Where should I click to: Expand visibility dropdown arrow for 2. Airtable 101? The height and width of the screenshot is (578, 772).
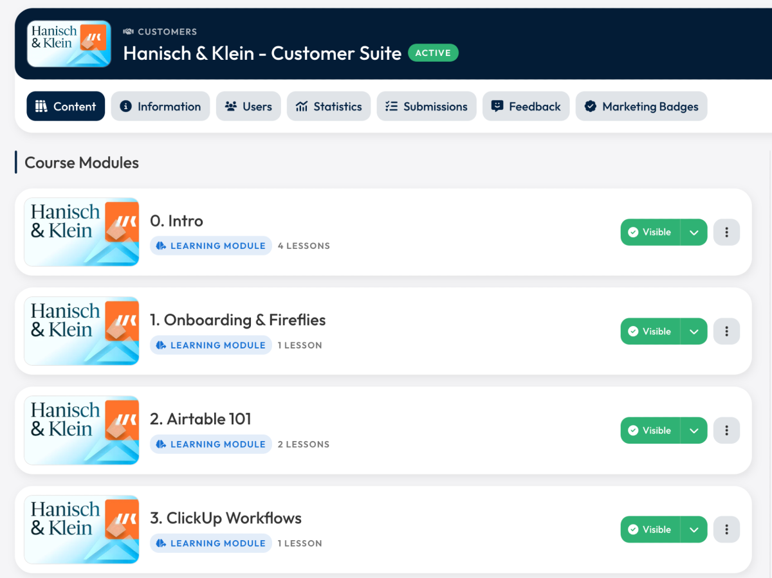[x=694, y=430]
